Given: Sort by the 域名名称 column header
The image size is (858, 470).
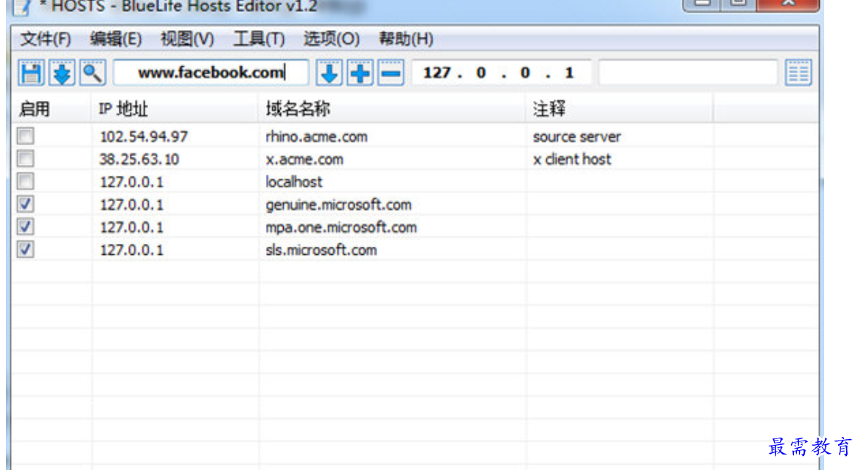Looking at the screenshot, I should [x=391, y=109].
